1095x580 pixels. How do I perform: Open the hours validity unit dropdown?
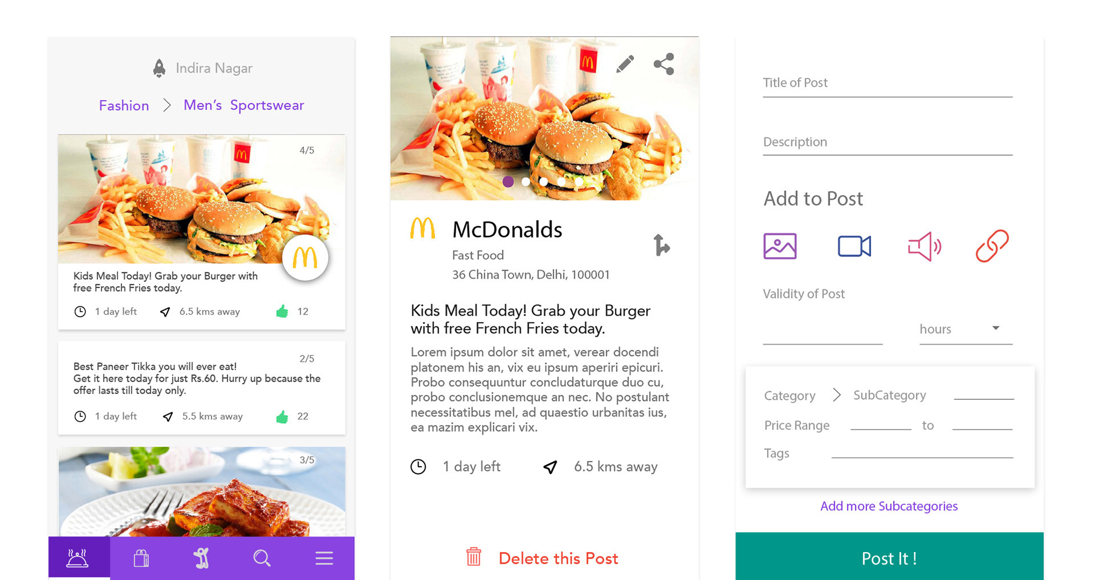pos(966,329)
